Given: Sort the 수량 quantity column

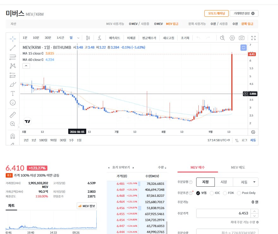Looking at the screenshot, I should click(x=162, y=167).
